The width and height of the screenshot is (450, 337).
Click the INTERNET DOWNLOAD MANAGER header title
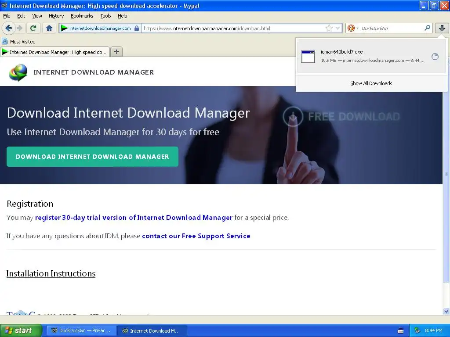pyautogui.click(x=94, y=72)
